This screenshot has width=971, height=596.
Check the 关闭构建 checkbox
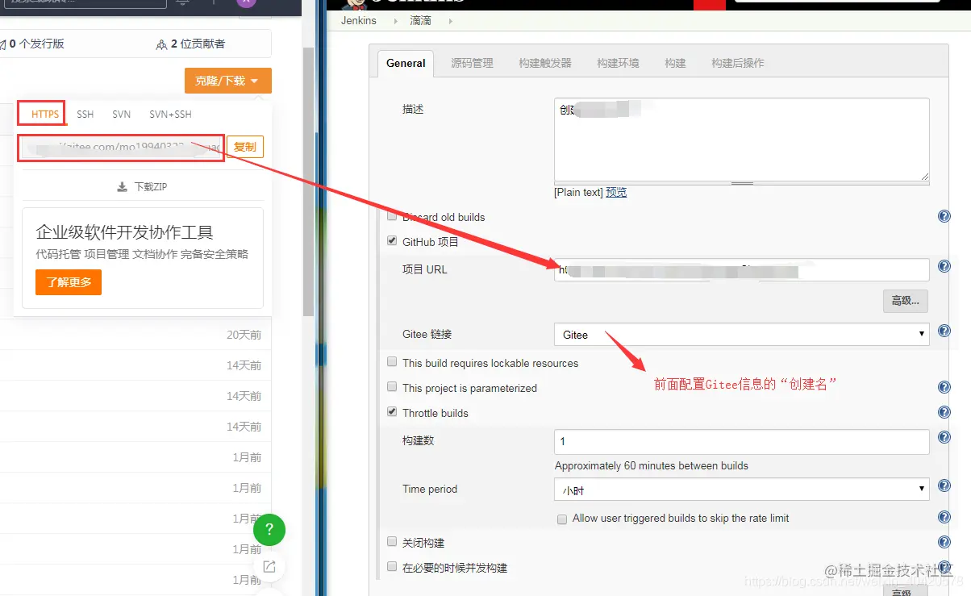coord(392,542)
